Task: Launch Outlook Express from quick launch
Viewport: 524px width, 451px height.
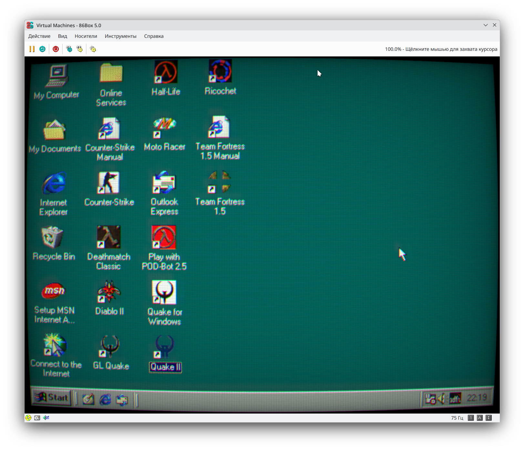Action: coord(122,400)
